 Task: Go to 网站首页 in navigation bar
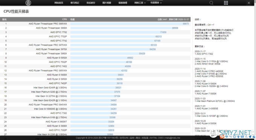pos(59,3)
